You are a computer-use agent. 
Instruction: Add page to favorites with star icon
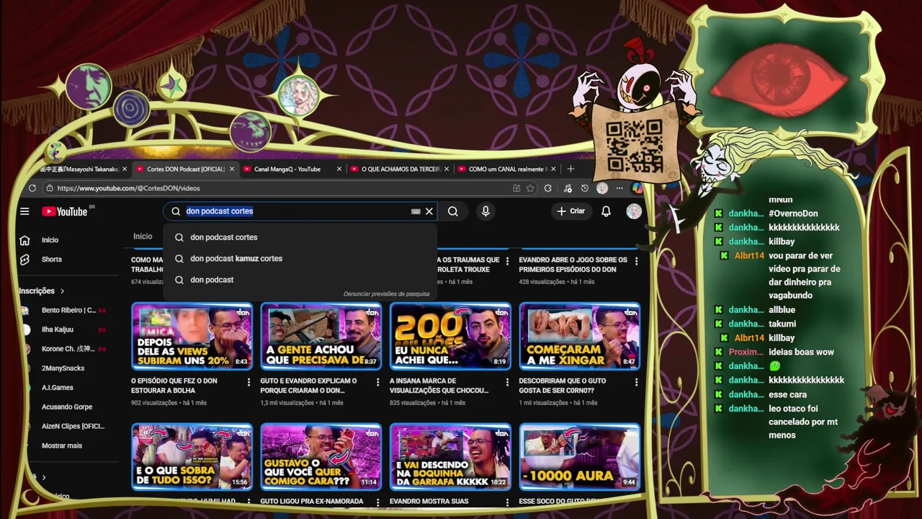point(531,188)
